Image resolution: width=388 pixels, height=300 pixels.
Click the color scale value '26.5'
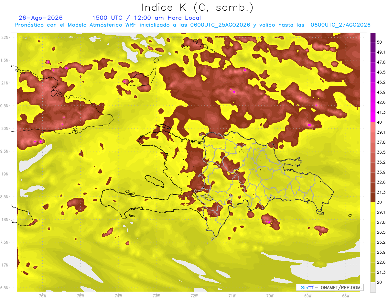tap(381, 232)
